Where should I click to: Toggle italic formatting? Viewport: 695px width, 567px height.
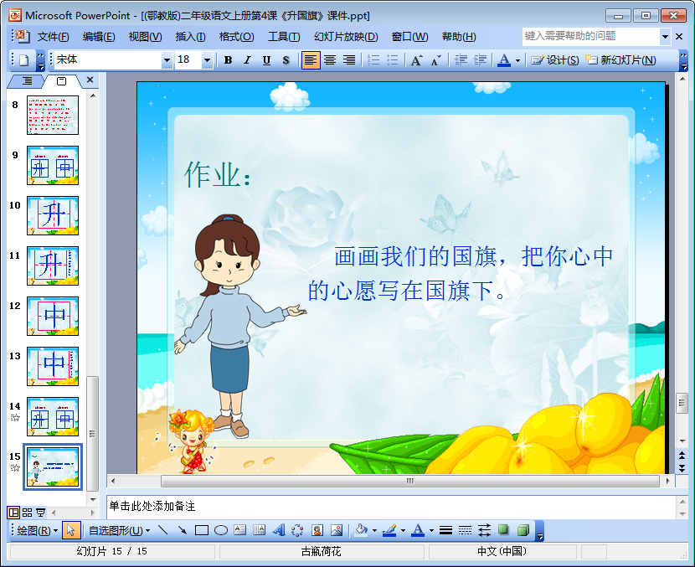247,59
